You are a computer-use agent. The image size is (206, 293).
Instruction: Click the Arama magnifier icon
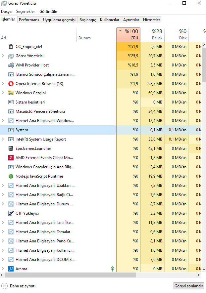pyautogui.click(x=11, y=269)
